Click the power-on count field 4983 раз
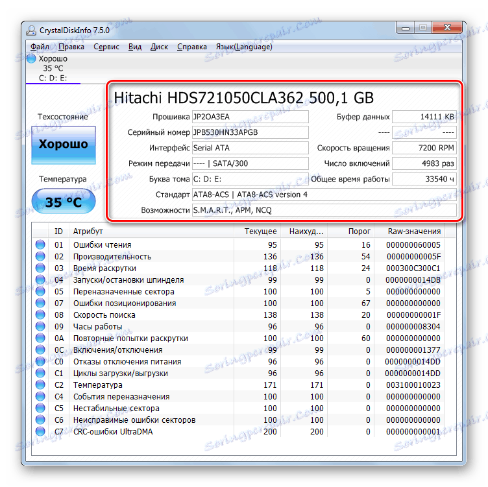Viewport: 488px width, 487px height. 424,163
